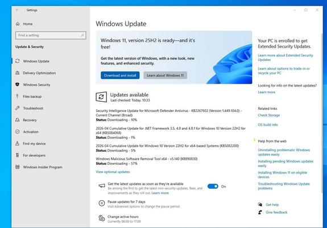
Task: Open Installing Windows 11 on eligible devices
Action: click(x=283, y=175)
